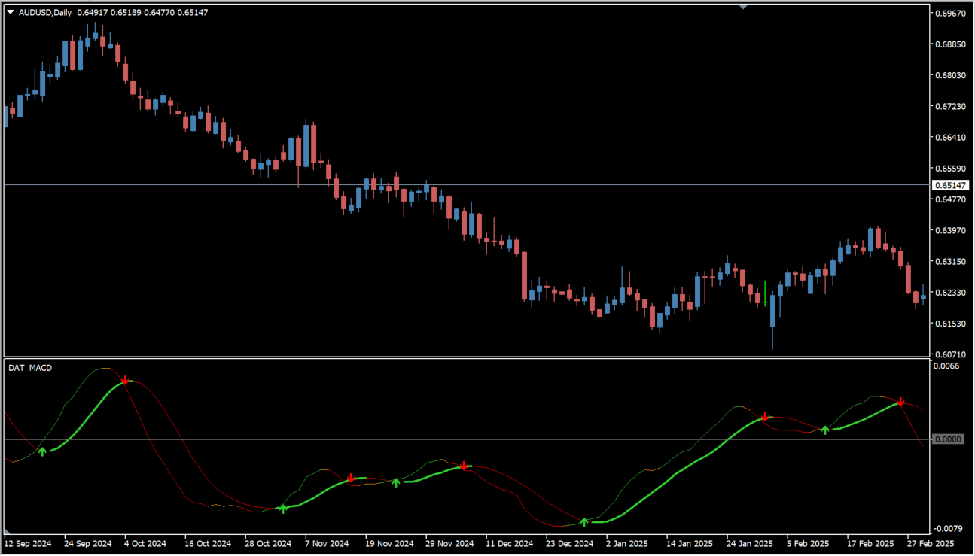
Task: Click the 16 Oct 2024 date label
Action: tap(208, 543)
